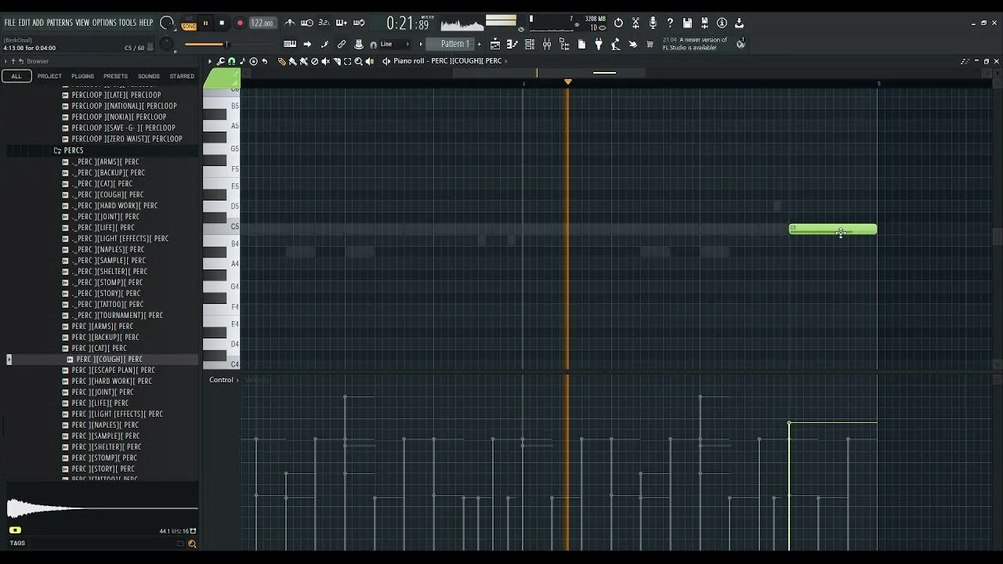This screenshot has height=564, width=1003.
Task: Open the Channel rack view icon
Action: tap(529, 45)
